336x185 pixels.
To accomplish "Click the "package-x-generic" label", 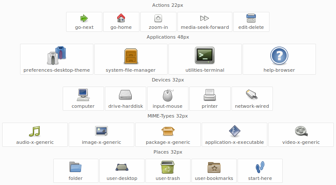I will (x=168, y=142).
